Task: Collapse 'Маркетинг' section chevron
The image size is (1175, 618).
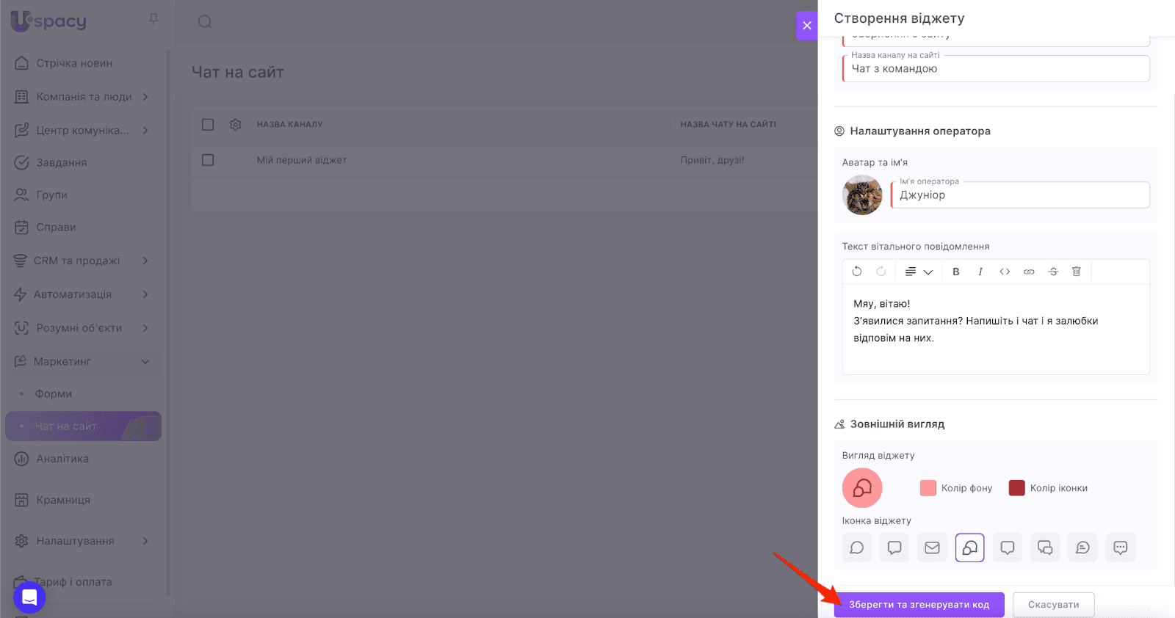Action: (145, 362)
